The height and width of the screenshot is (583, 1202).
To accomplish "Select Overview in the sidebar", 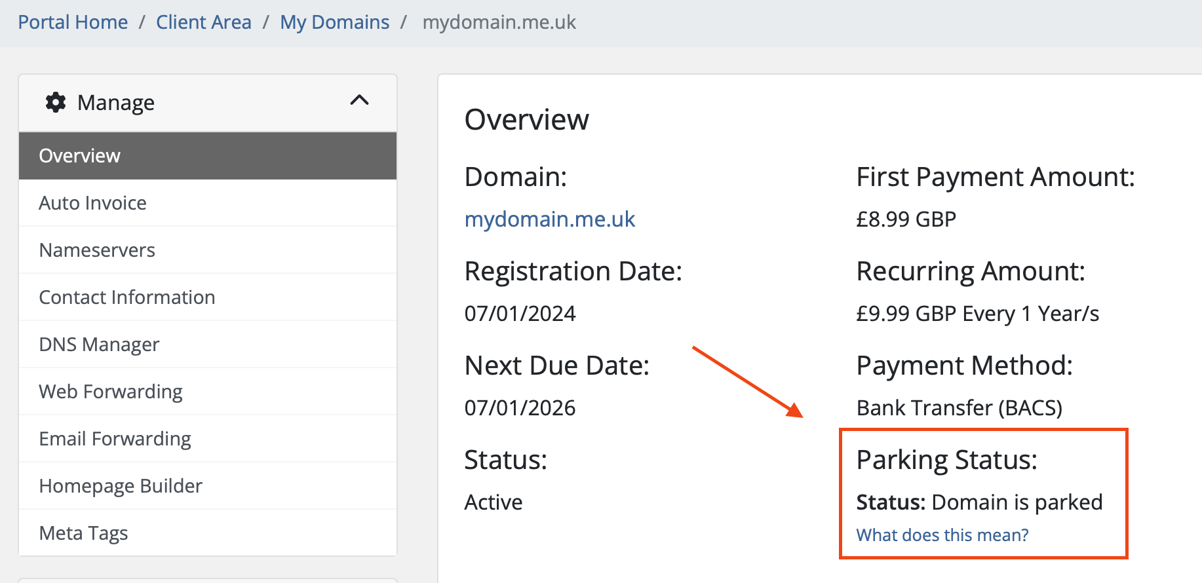I will 80,156.
